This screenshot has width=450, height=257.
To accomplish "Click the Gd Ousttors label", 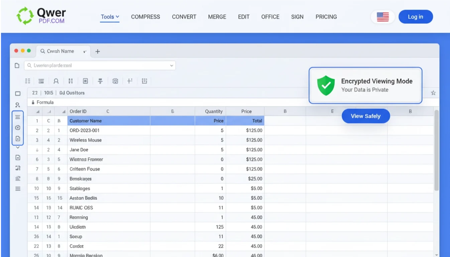I will tap(72, 93).
